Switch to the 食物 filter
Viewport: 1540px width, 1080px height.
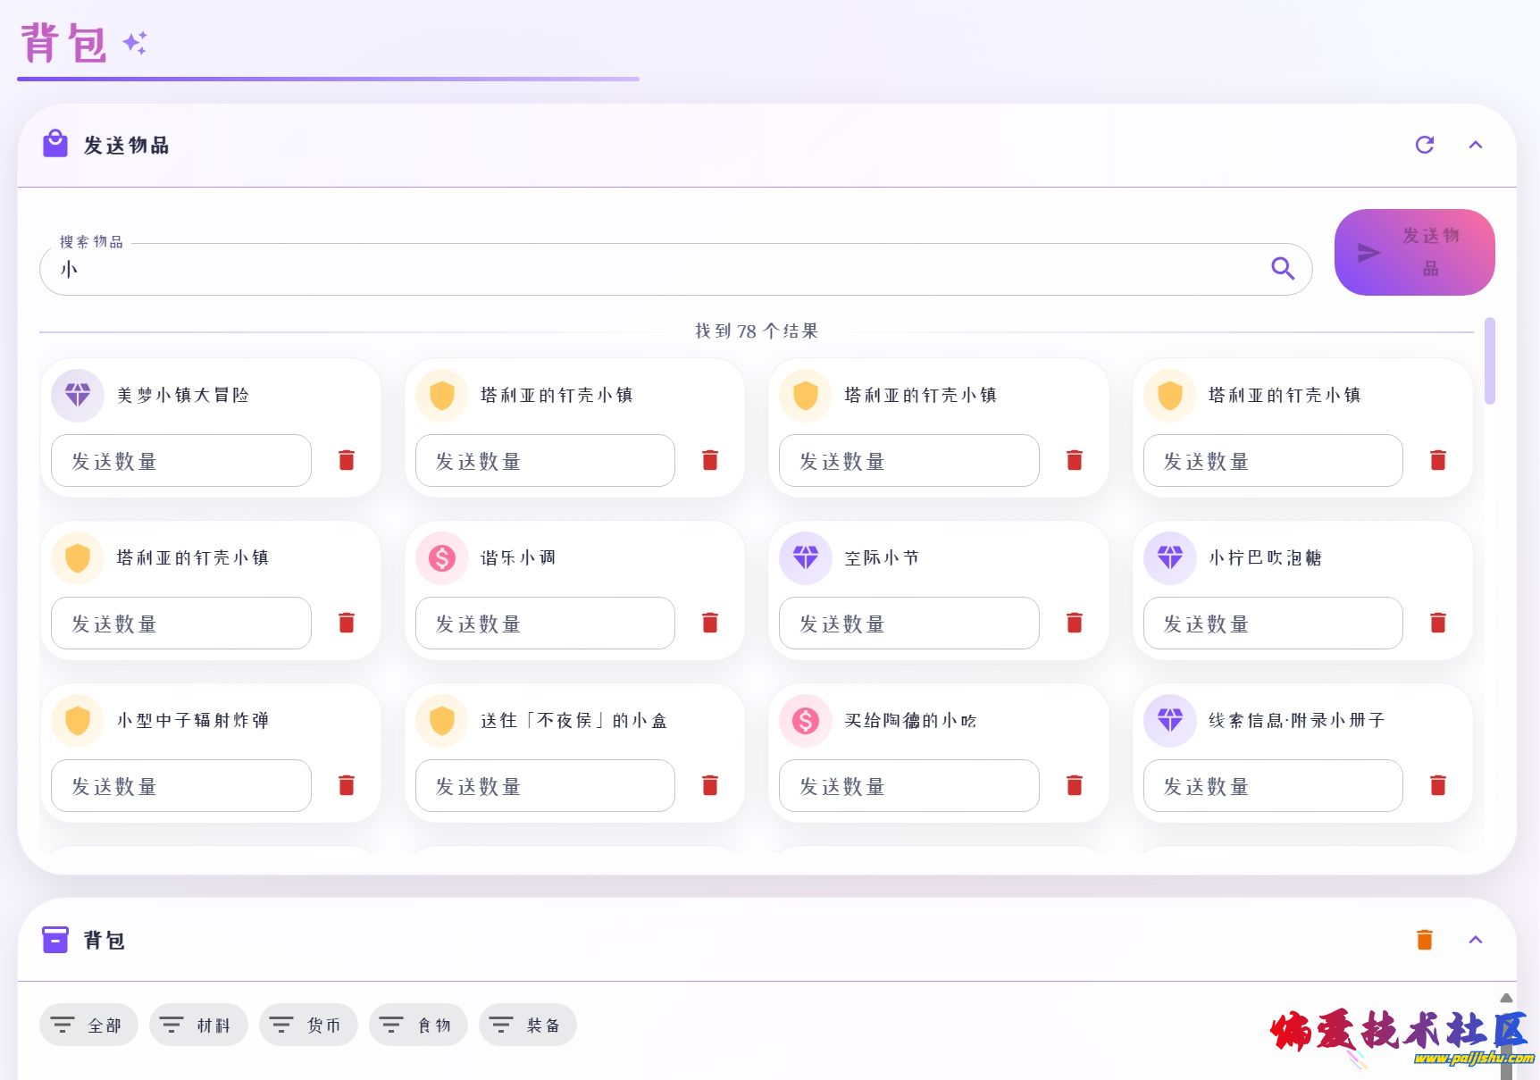pos(418,1025)
